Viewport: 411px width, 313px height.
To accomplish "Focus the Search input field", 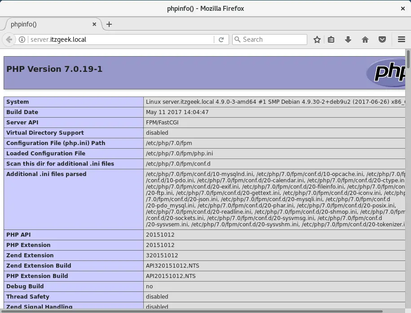I will [x=270, y=40].
